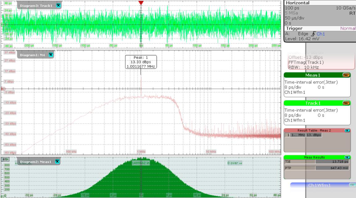356x198 pixels.
Task: Select the Diagram3: Track1 tab label
Action: tap(36, 6)
